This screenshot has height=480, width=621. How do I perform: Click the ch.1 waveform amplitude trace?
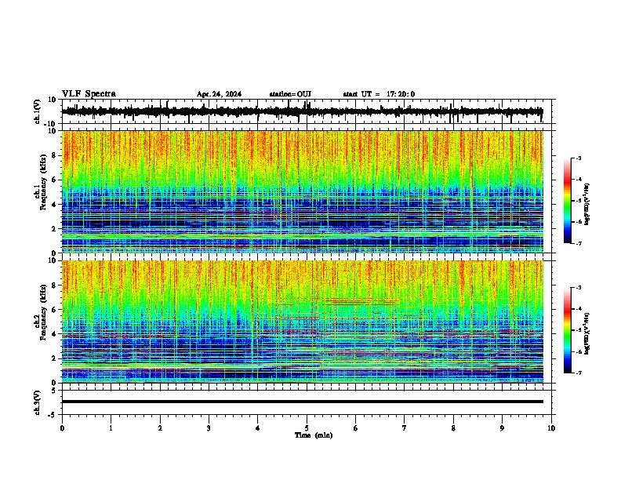[x=302, y=111]
